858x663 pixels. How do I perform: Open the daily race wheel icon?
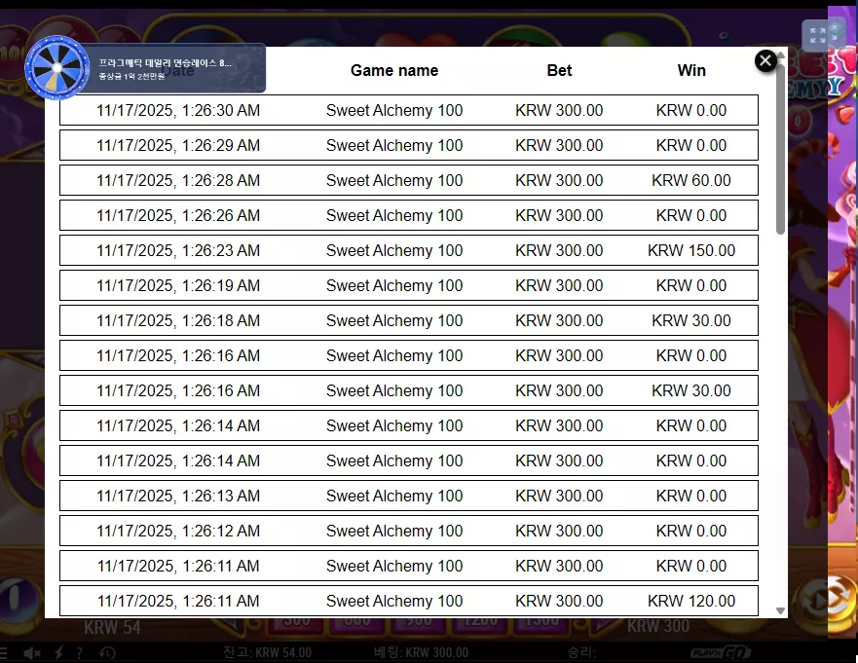pos(56,68)
